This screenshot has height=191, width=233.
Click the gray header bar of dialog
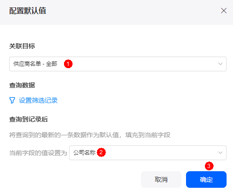point(116,12)
